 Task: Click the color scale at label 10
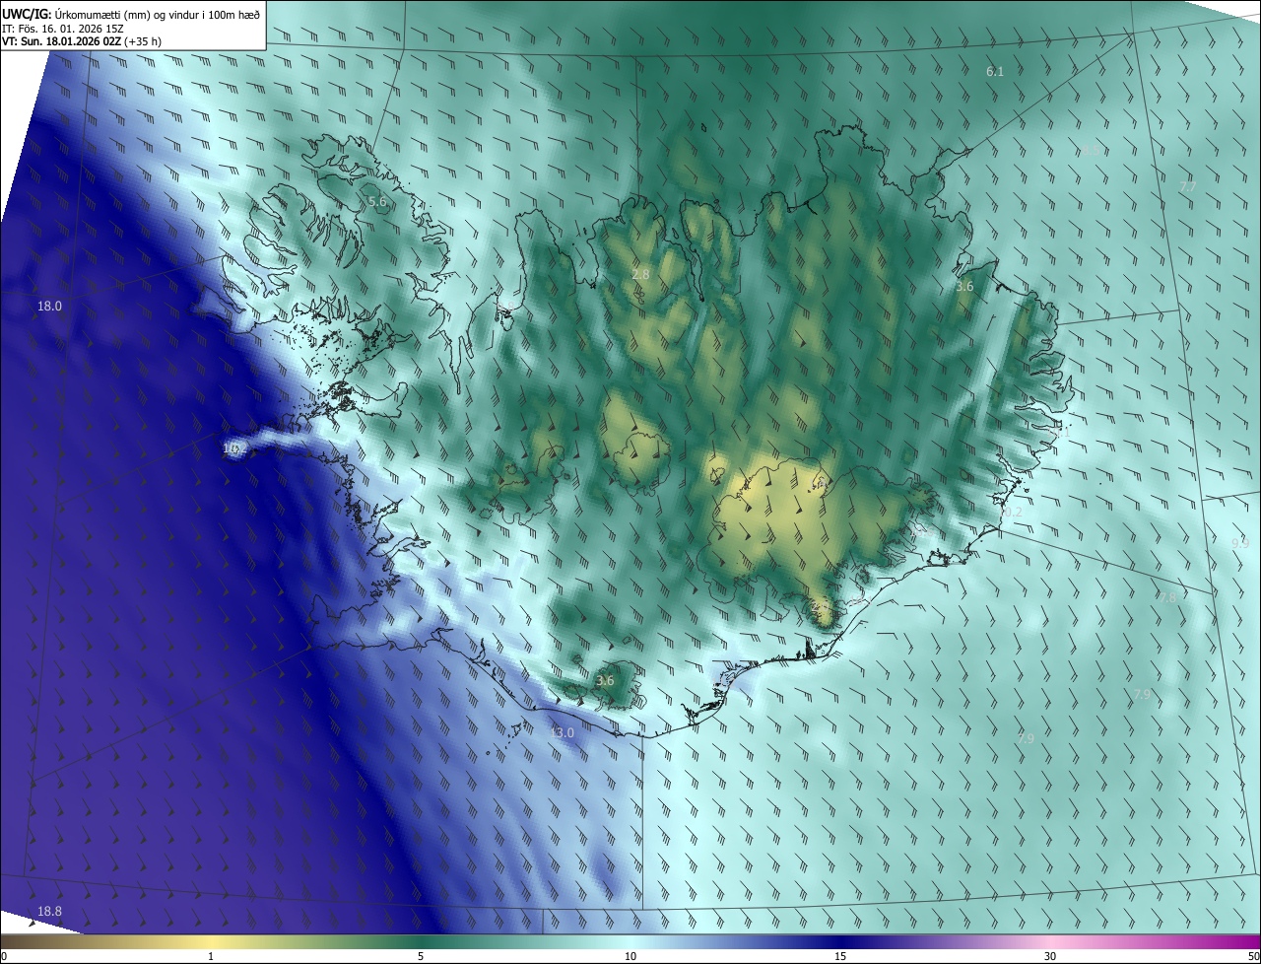[x=630, y=957]
